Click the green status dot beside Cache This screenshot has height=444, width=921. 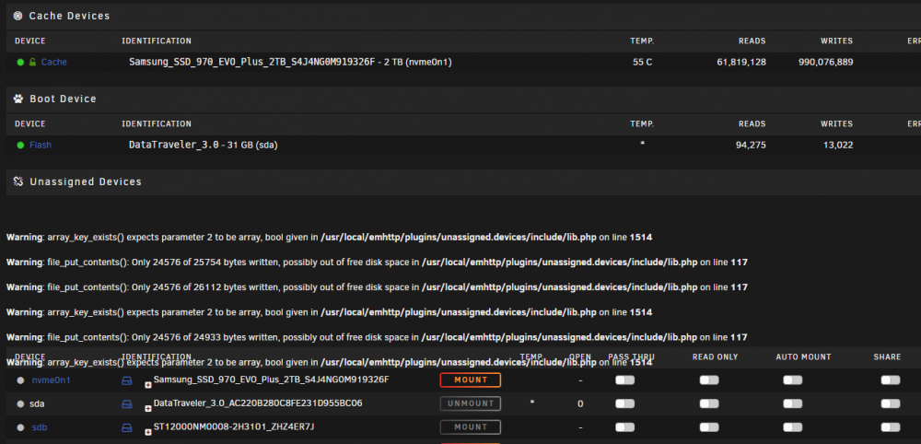click(20, 63)
